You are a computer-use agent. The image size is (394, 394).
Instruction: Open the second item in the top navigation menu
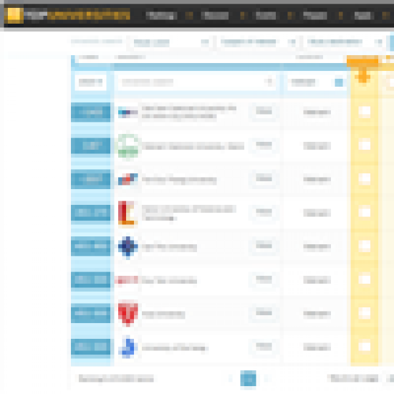click(x=215, y=15)
